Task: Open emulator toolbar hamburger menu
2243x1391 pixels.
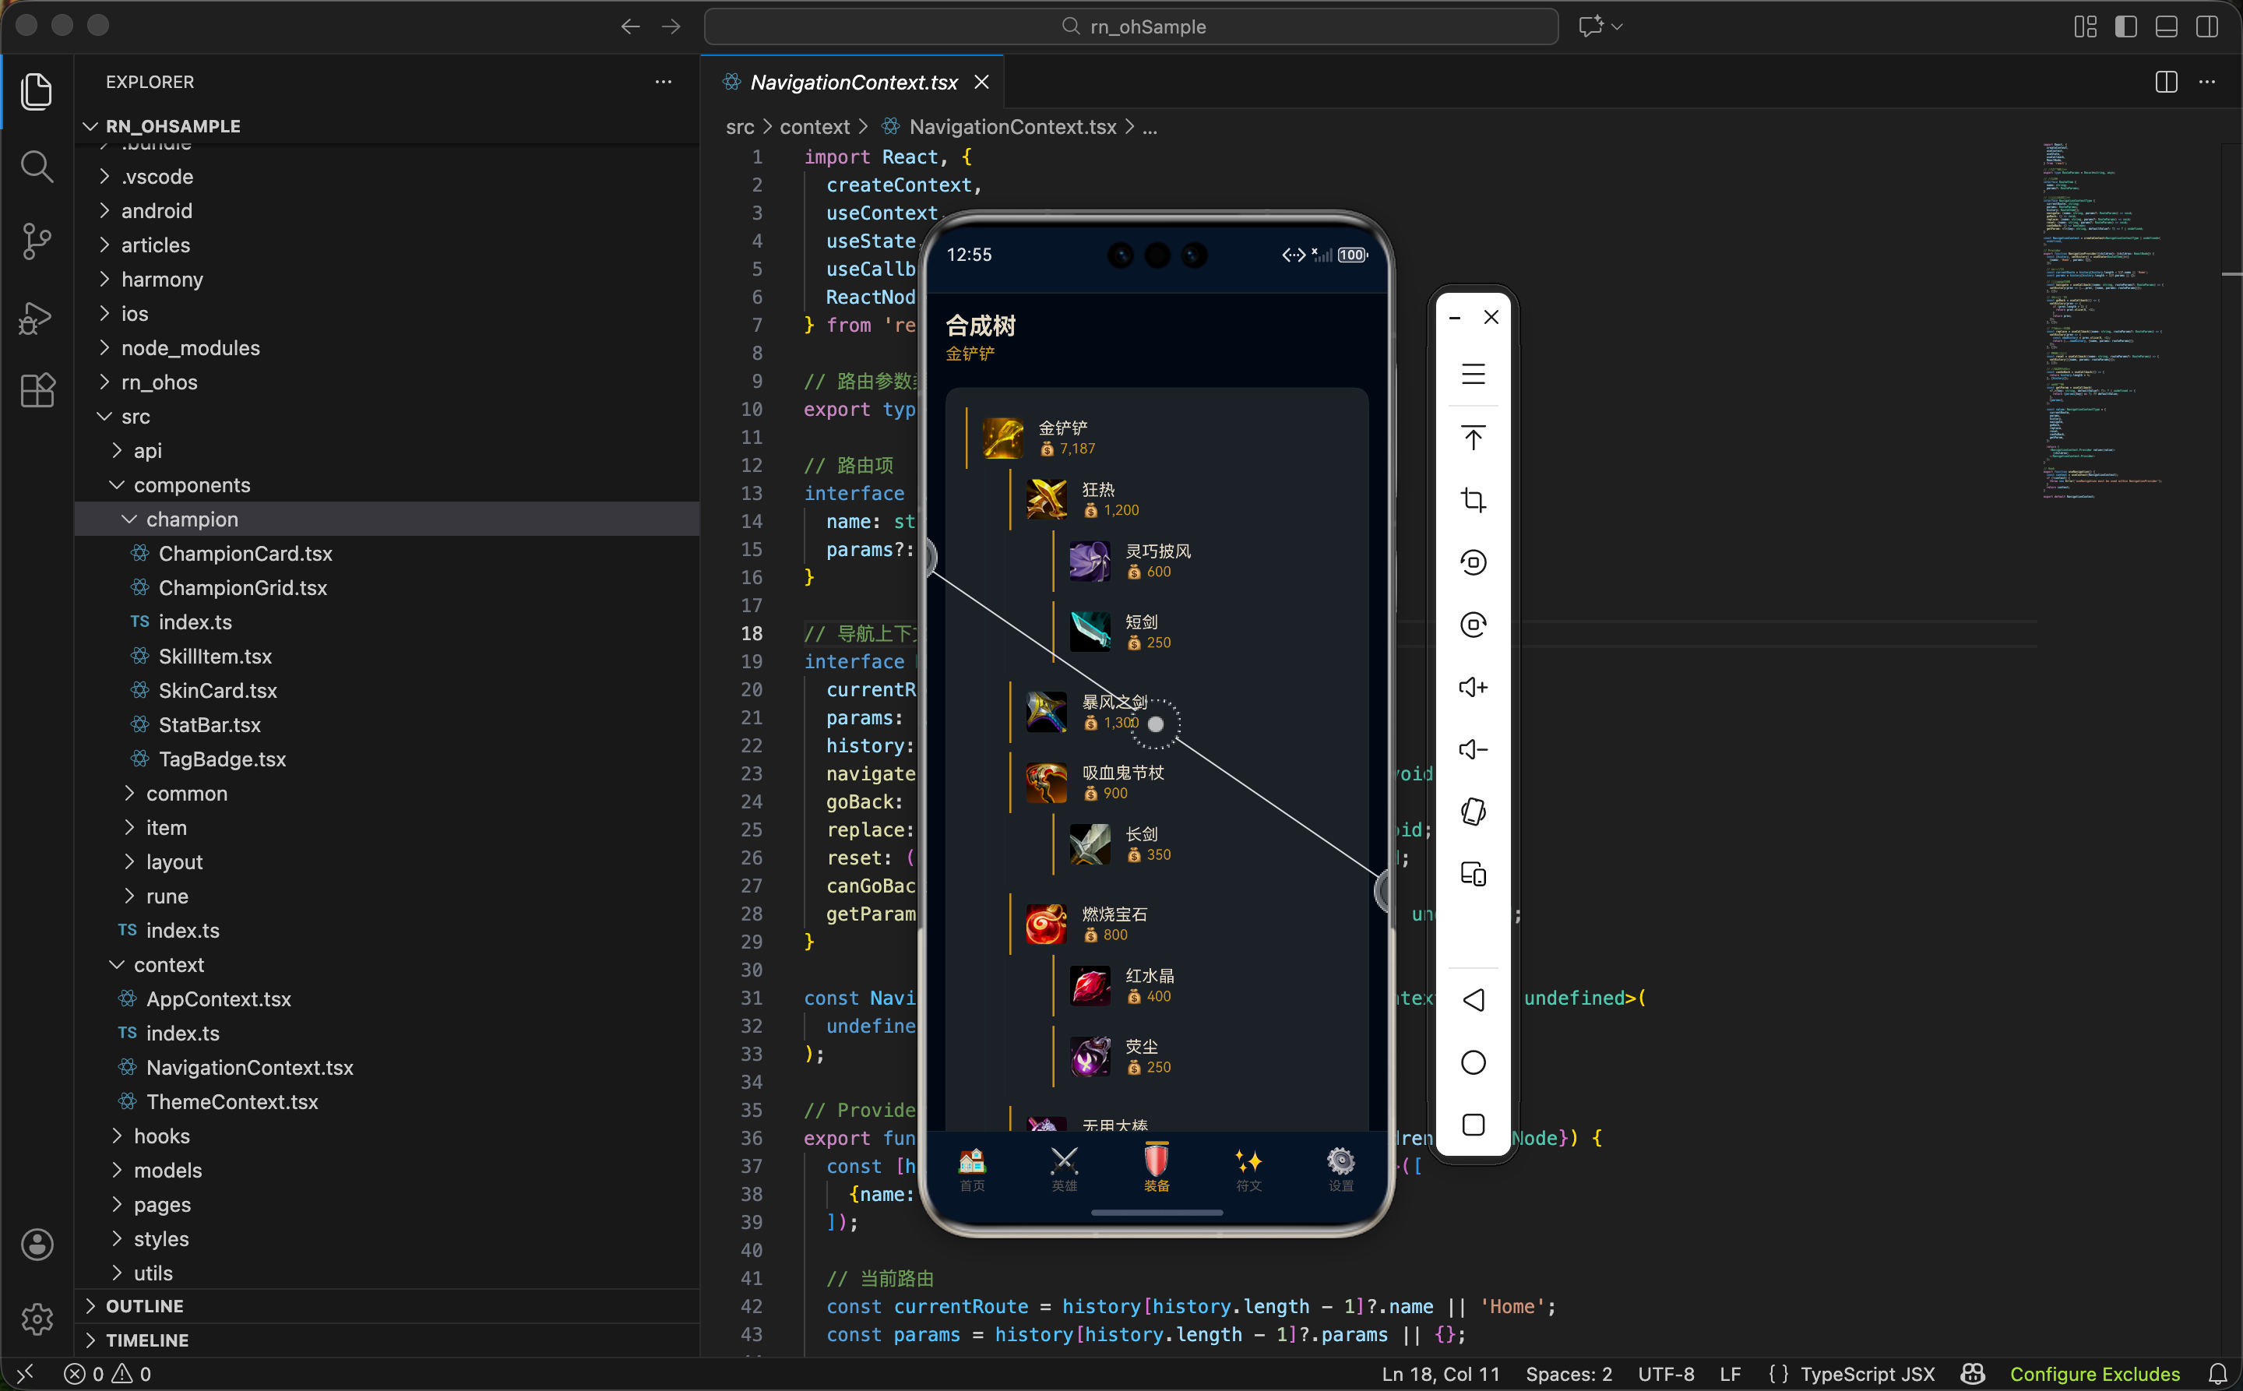Action: (x=1473, y=375)
